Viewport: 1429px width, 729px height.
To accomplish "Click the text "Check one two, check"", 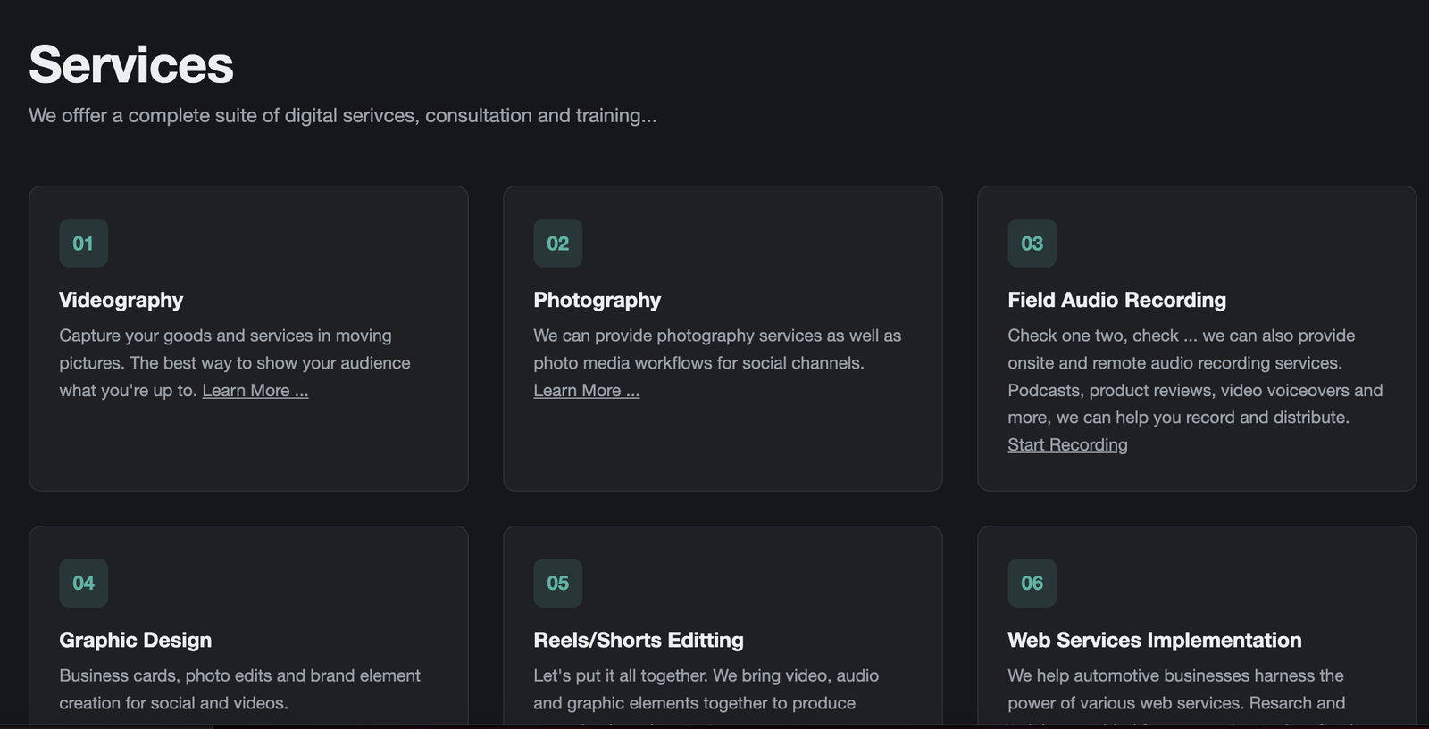I will (1093, 336).
